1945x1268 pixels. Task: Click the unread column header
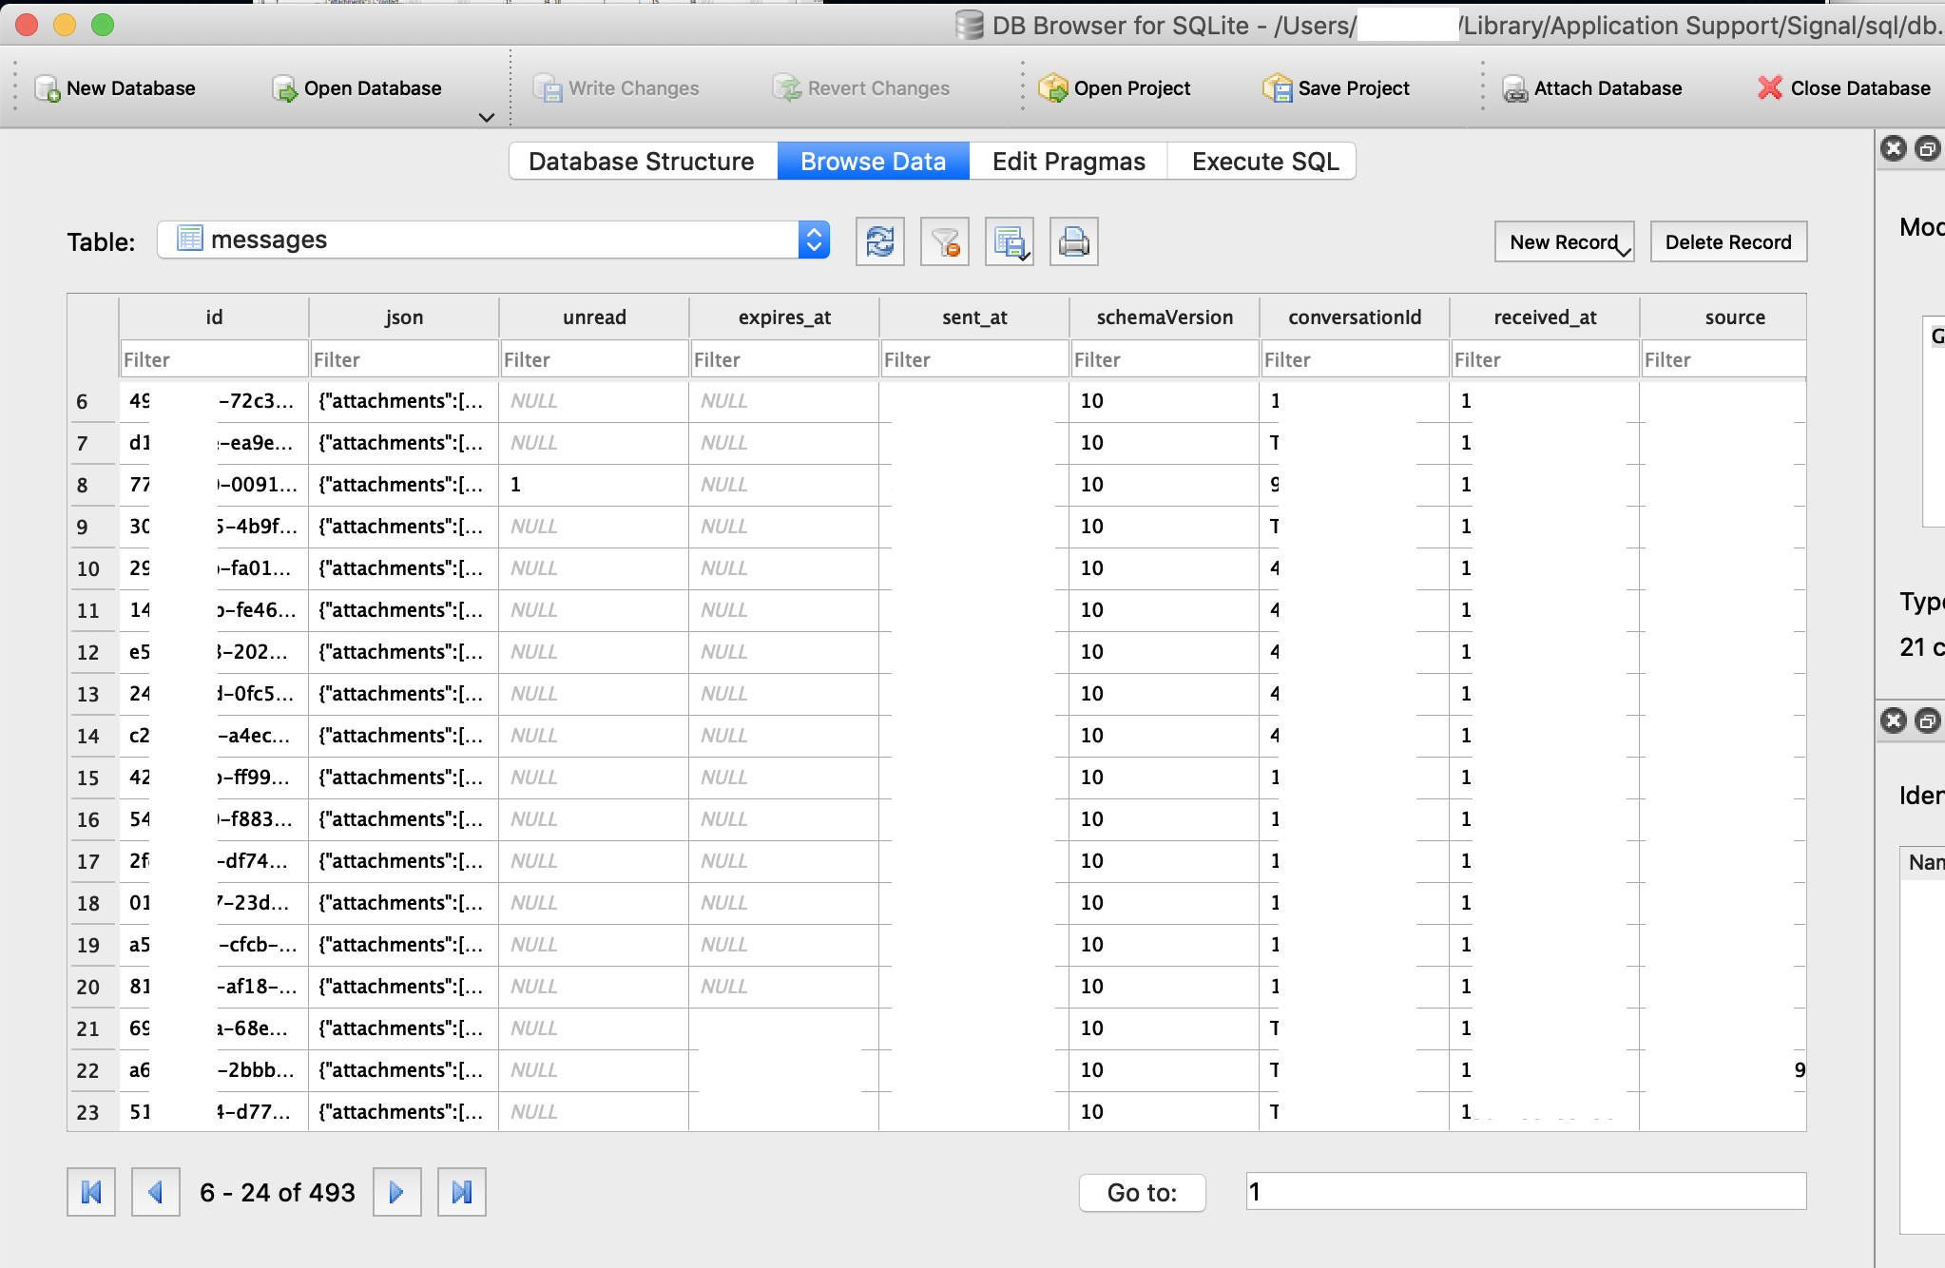[594, 317]
